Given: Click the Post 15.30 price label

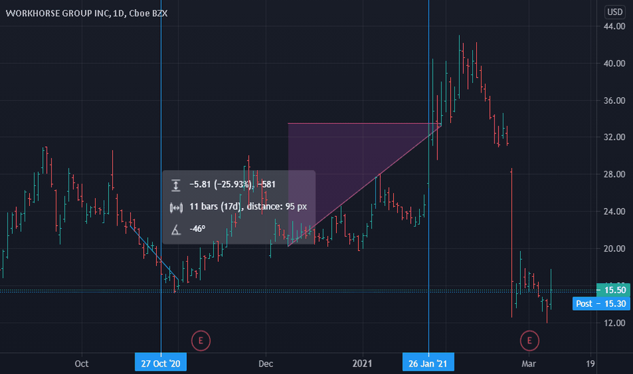Looking at the screenshot, I should tap(601, 304).
